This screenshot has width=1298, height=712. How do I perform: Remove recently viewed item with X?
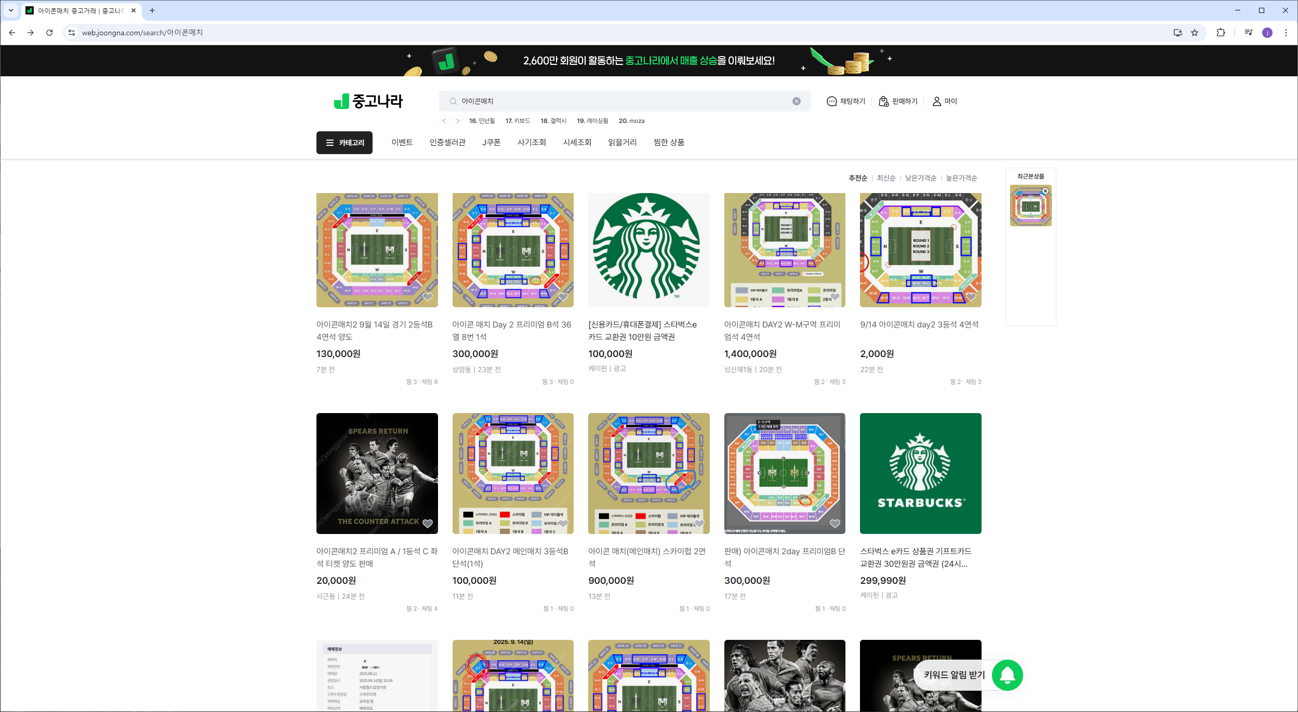1045,191
